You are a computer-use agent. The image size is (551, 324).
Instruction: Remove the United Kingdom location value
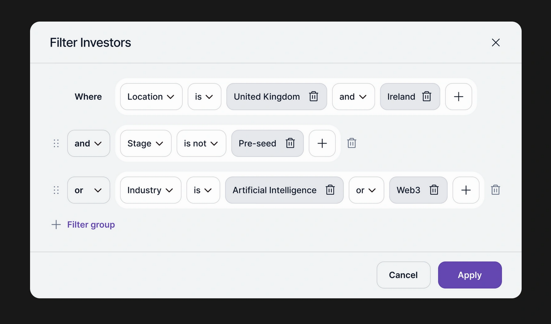(x=313, y=97)
